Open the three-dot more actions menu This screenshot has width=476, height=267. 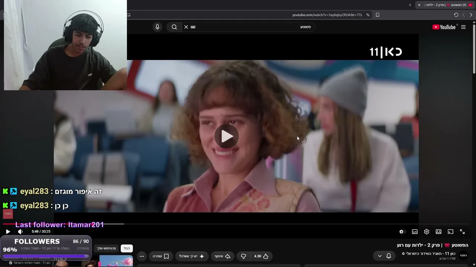pyautogui.click(x=142, y=256)
